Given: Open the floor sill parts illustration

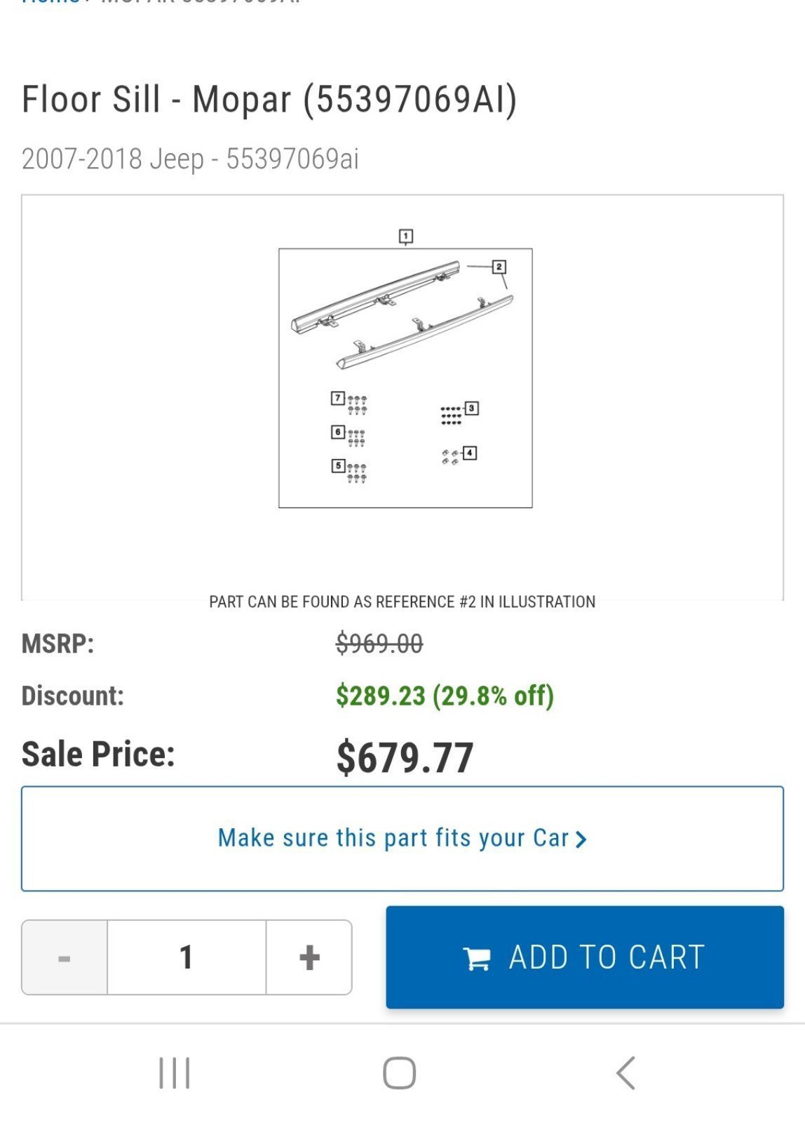Looking at the screenshot, I should click(x=405, y=378).
